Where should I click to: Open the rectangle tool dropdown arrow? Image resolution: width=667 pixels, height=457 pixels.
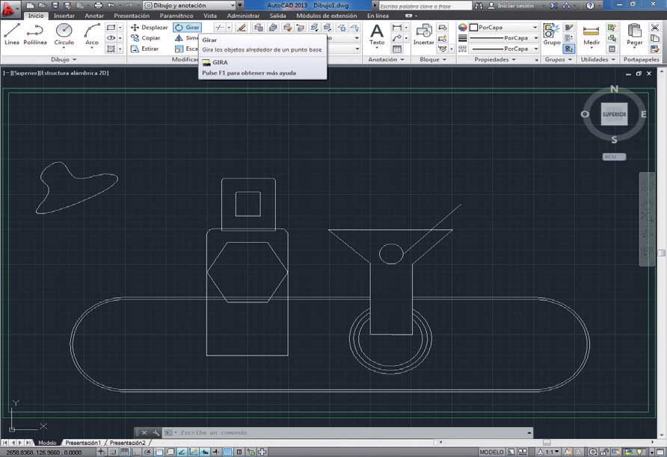(120, 27)
